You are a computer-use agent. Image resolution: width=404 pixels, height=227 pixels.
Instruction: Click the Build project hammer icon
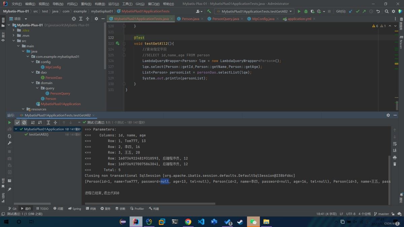[x=209, y=11]
